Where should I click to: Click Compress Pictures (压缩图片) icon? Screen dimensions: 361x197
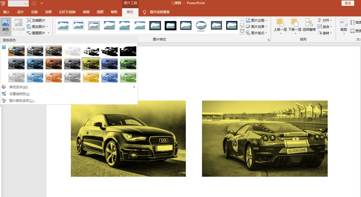(x=29, y=20)
